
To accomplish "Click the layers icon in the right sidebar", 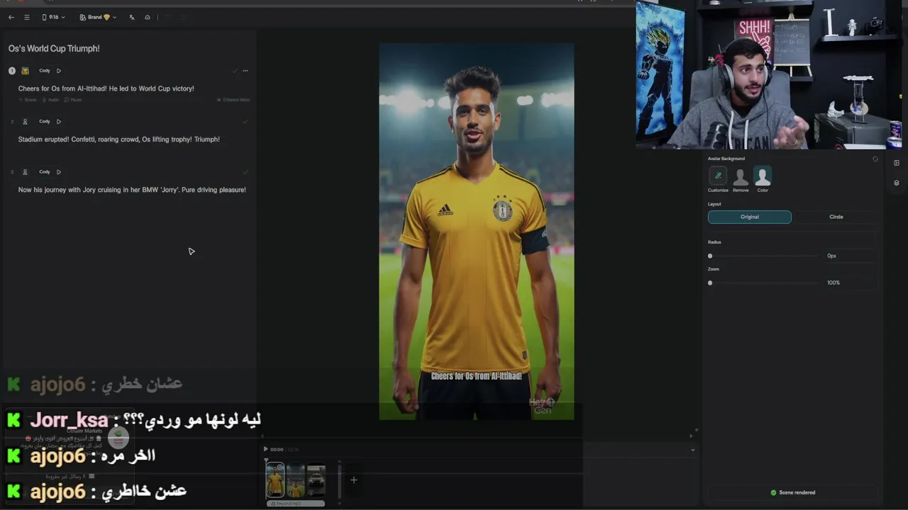I will [x=897, y=183].
